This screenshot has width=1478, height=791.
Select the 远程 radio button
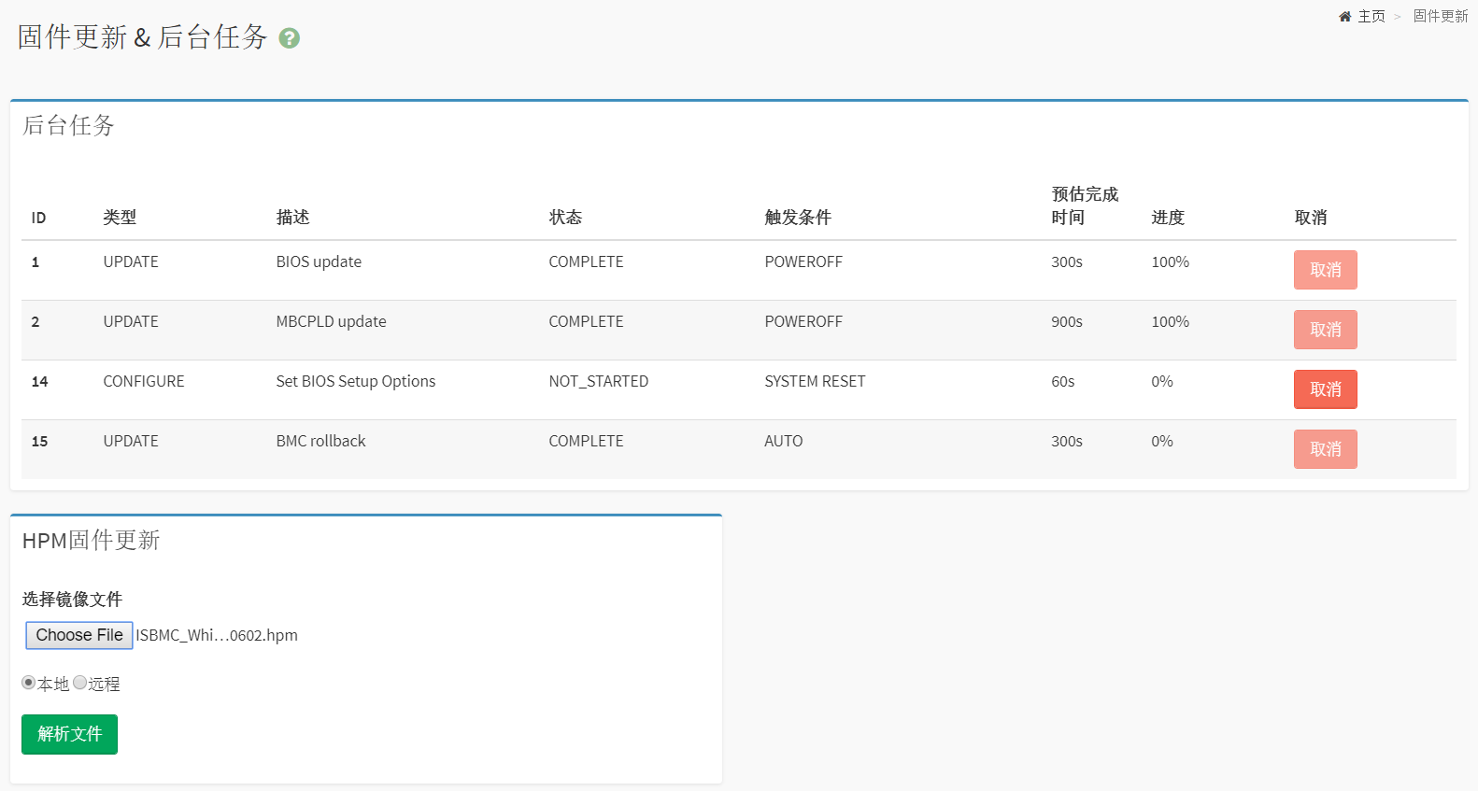click(x=80, y=683)
